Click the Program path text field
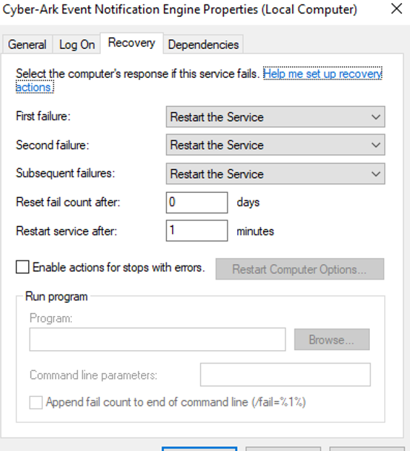The height and width of the screenshot is (451, 410). tap(158, 339)
